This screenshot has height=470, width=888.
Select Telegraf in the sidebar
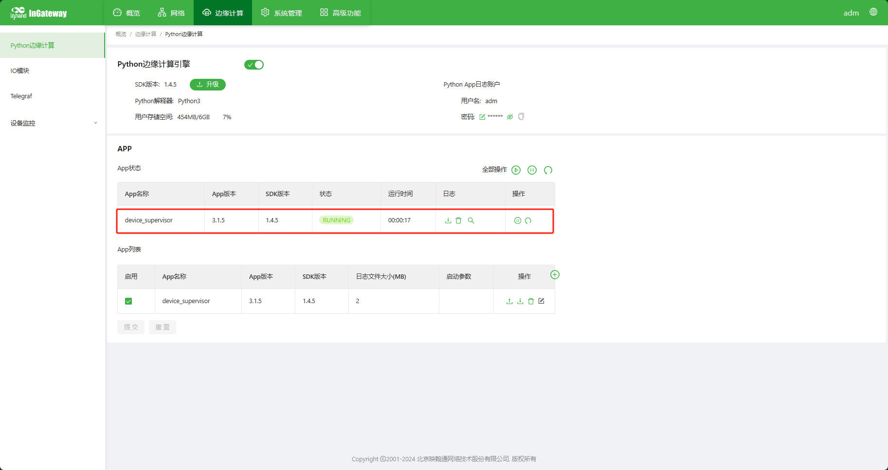[52, 96]
